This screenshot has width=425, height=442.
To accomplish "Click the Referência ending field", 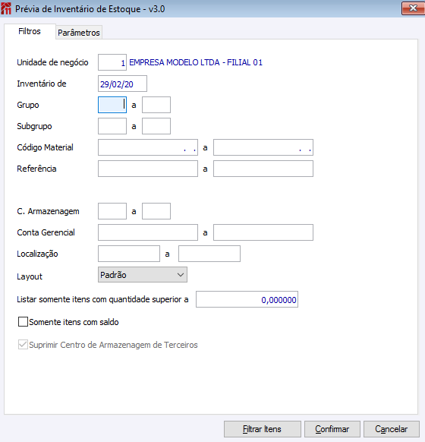I will pos(263,169).
